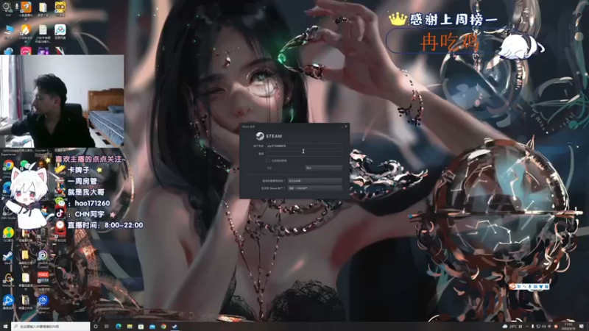Open Chrome from the taskbar

[x=163, y=327]
